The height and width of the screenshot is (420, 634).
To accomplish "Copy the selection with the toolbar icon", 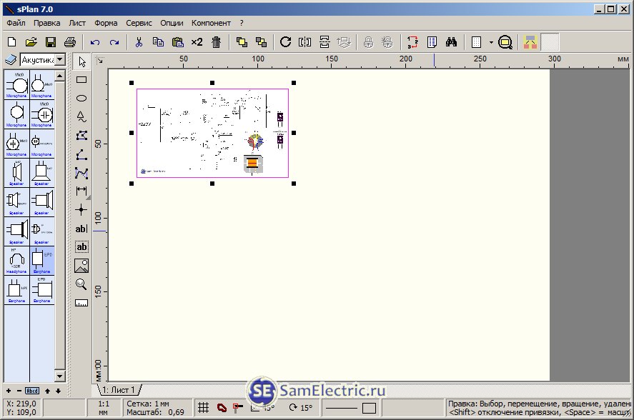I will point(158,42).
